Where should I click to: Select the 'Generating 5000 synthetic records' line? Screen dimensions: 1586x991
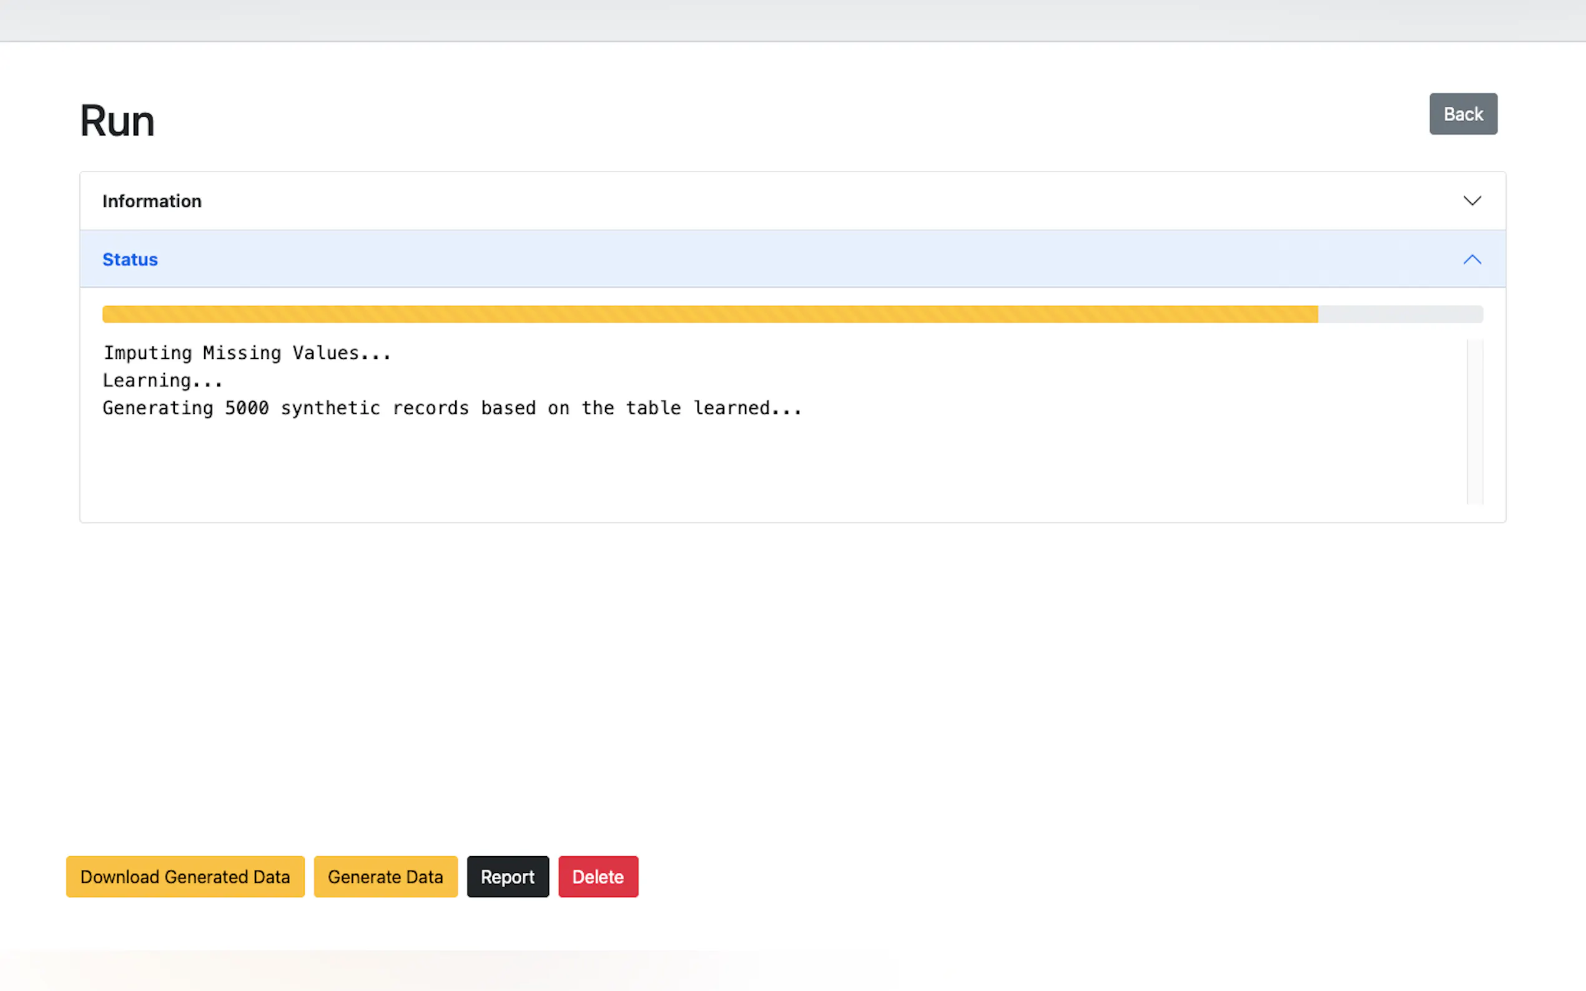(x=451, y=408)
